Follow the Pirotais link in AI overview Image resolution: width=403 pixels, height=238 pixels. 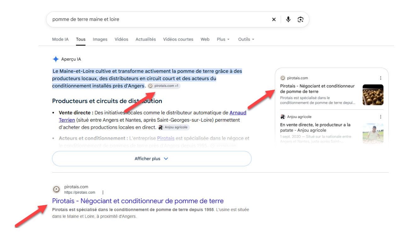pyautogui.click(x=166, y=138)
